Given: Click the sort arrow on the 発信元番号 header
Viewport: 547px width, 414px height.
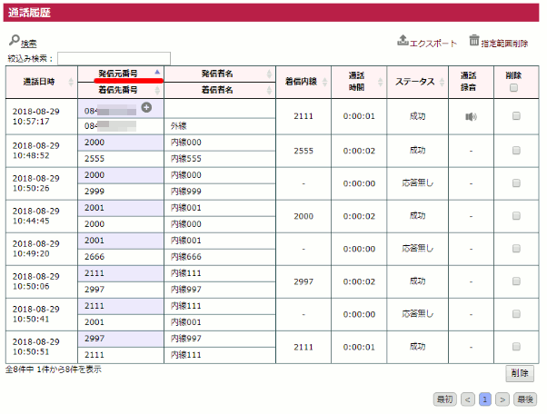Looking at the screenshot, I should (158, 72).
